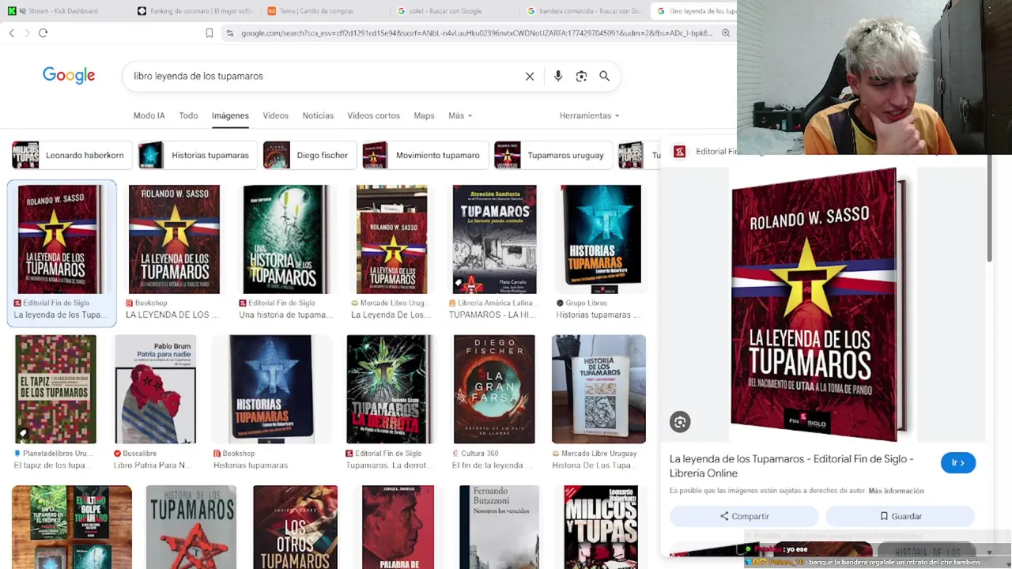Click the browser address bar URL
This screenshot has height=569, width=1012.
click(x=476, y=33)
